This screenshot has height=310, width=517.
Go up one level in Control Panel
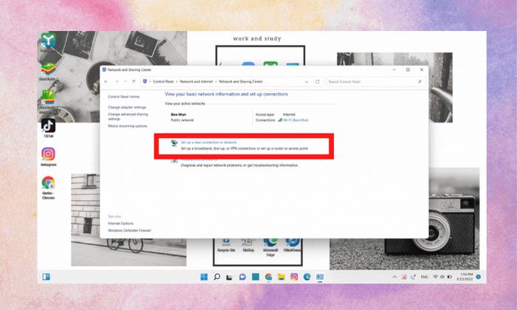coord(134,82)
